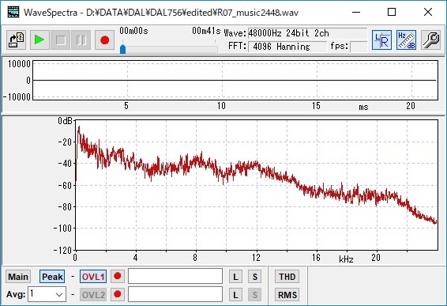Toggle the Peak hold button
Viewport: 447px width, 306px height.
pos(52,277)
